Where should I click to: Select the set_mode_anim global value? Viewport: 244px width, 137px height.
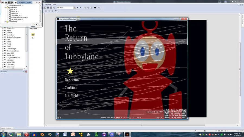(x=17, y=19)
